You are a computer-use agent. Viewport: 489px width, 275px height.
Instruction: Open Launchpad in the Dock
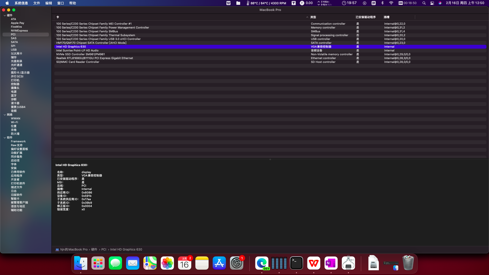click(x=98, y=263)
